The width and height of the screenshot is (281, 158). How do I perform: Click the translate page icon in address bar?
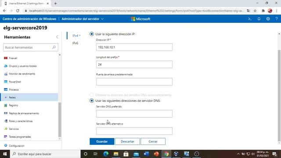(x=248, y=11)
